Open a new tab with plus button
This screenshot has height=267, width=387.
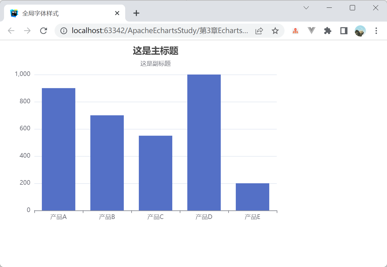pos(136,13)
